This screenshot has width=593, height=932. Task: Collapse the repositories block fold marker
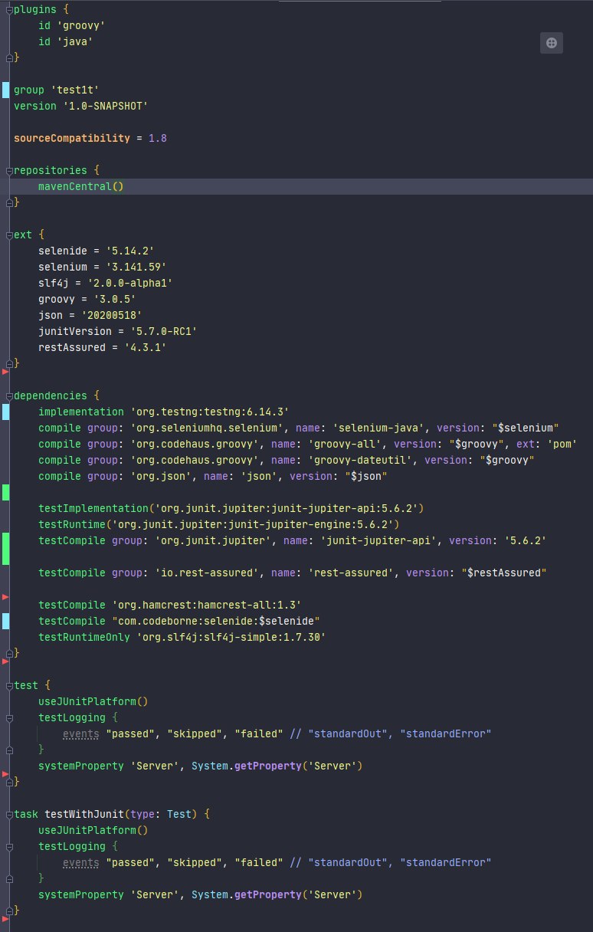tap(8, 170)
